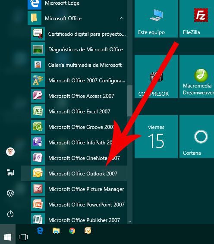Click the scrollbar down arrow in the app list

(130, 221)
